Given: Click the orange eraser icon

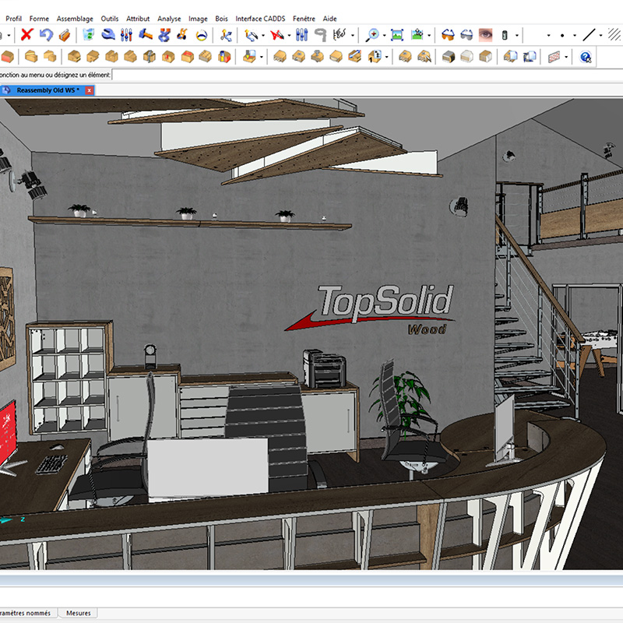Looking at the screenshot, I should 65,35.
